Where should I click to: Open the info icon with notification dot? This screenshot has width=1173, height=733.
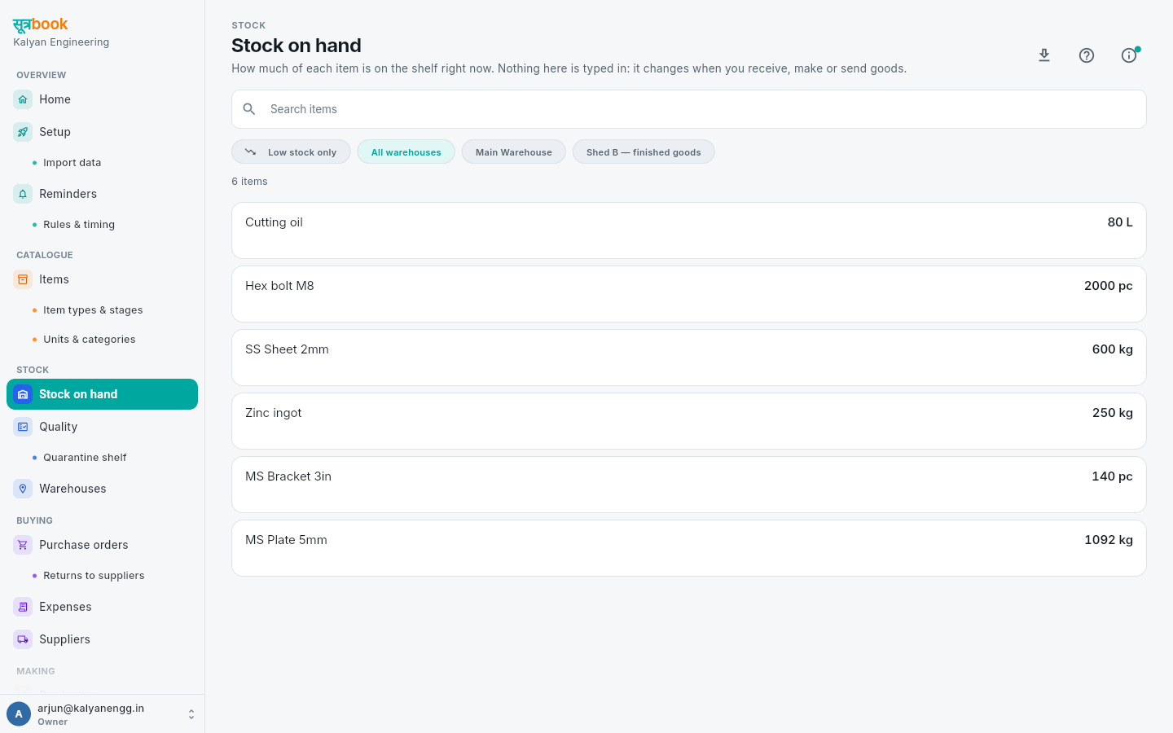[1129, 55]
